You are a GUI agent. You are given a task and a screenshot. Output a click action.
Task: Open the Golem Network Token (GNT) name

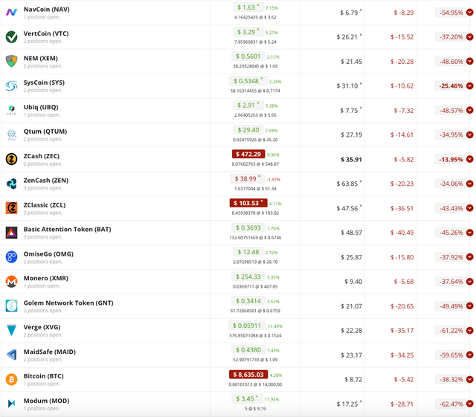[x=68, y=303]
